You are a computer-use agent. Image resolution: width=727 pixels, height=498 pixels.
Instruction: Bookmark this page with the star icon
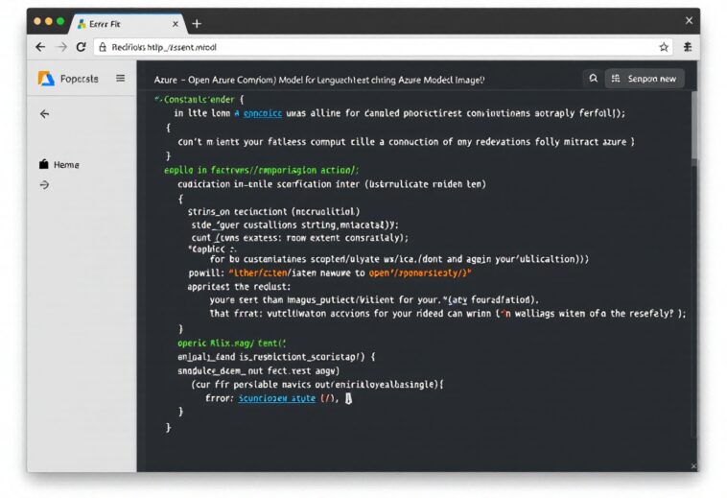click(x=664, y=47)
